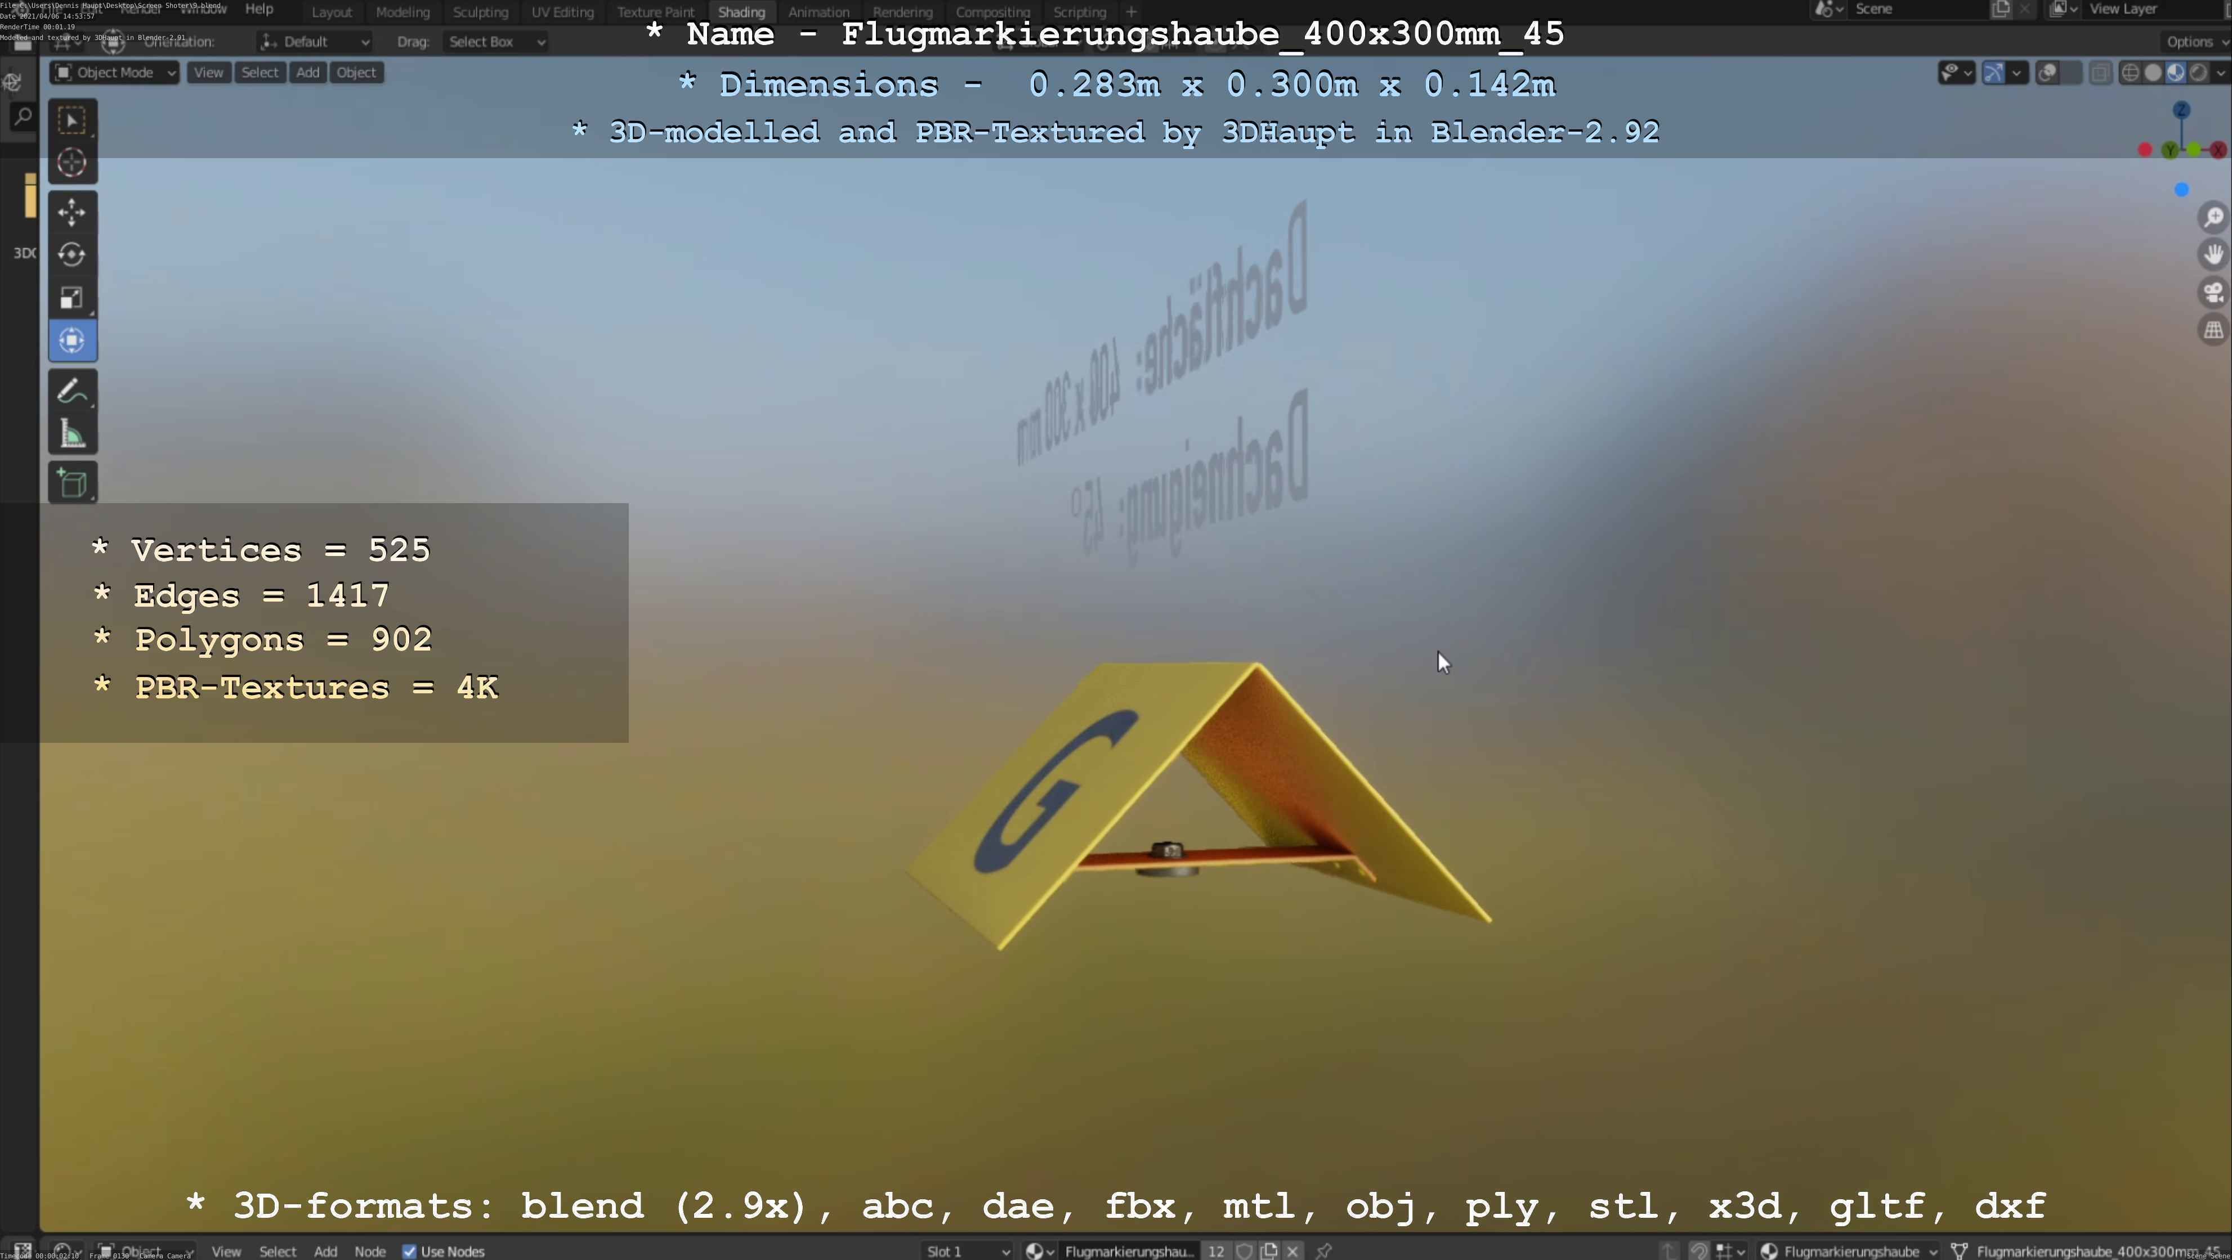Open the Orientation Default dropdown

(x=315, y=42)
